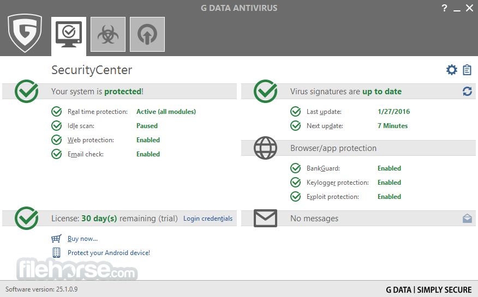Screen dimensions: 478x297
Task: Click the No messages header
Action: [x=314, y=219]
